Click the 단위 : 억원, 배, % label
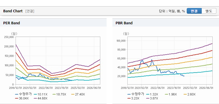Image resolution: width=219 pixels, height=104 pixels. 172,11
